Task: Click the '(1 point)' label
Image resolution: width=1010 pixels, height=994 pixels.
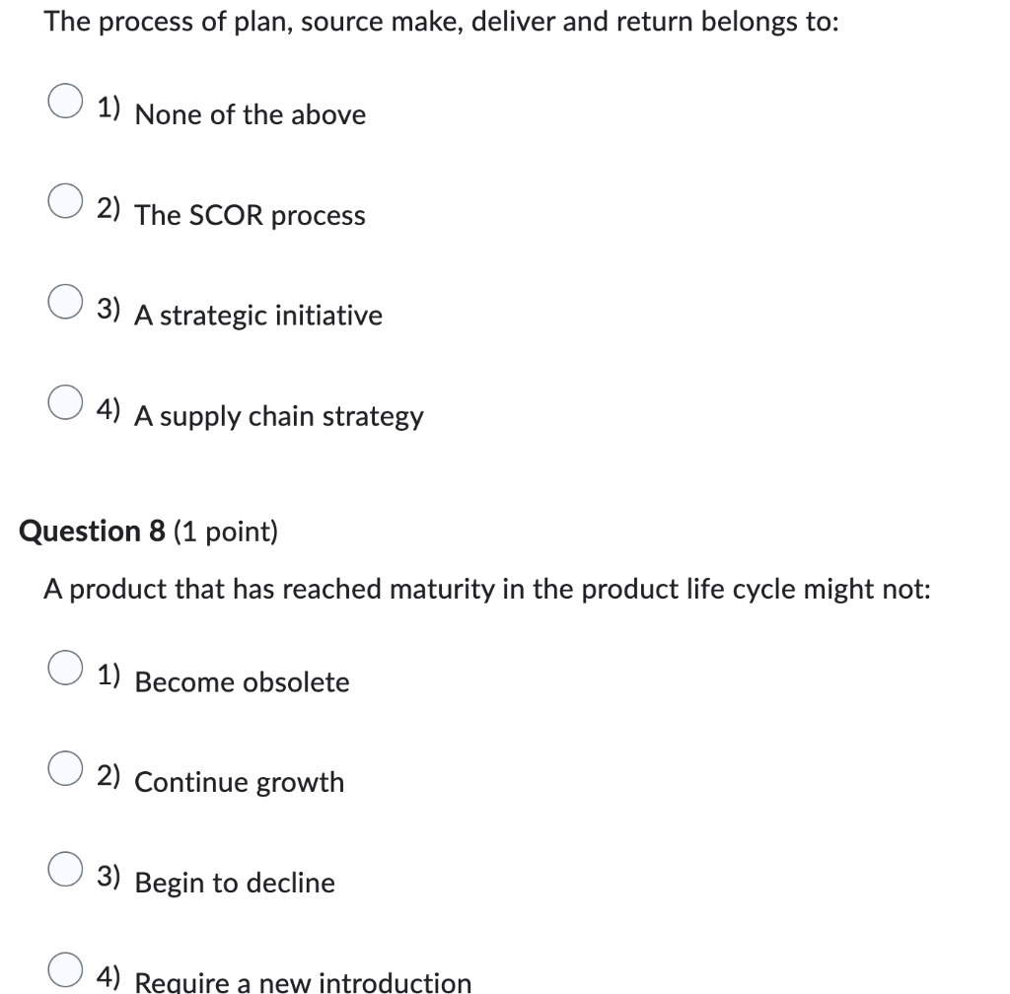Action: pos(226,532)
